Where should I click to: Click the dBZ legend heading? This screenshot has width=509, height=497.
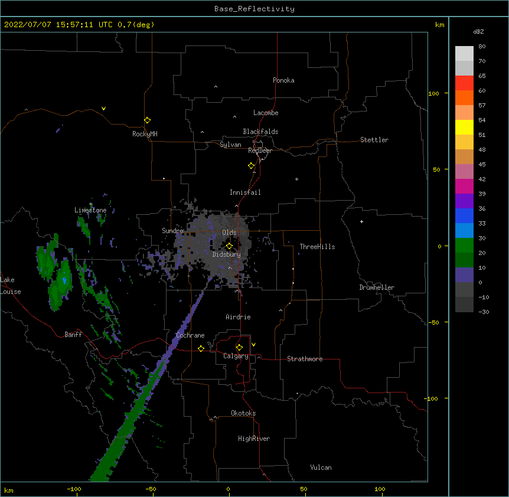click(478, 32)
